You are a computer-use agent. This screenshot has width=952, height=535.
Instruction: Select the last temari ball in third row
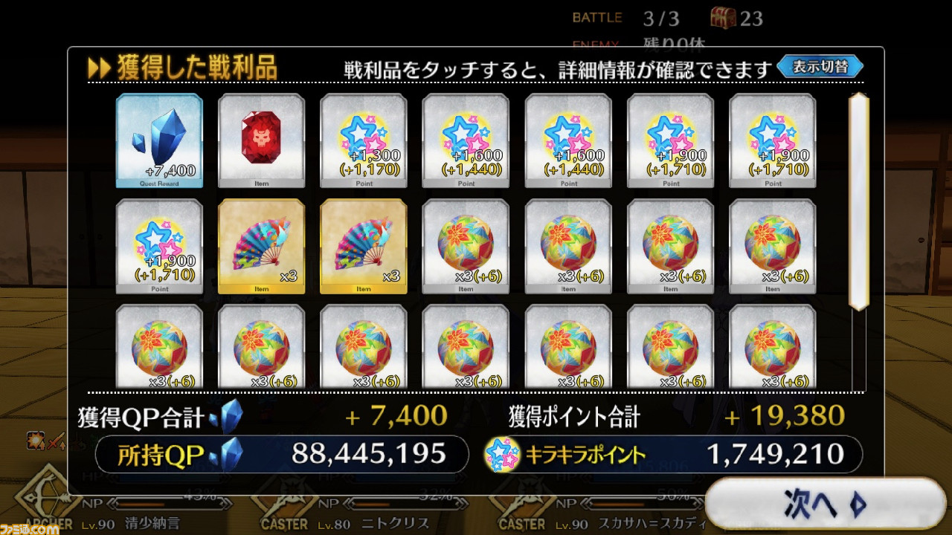coord(773,348)
